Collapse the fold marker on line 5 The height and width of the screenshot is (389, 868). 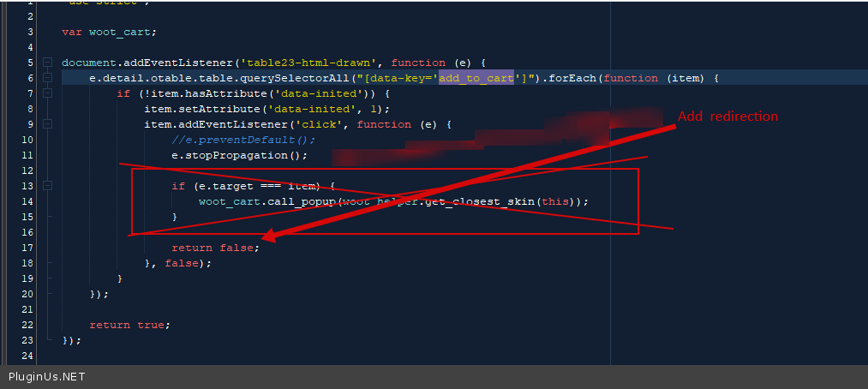point(46,63)
